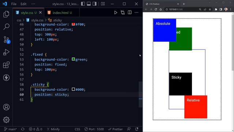Open Customize Layout icon
This screenshot has width=234, height=132.
[103, 4]
